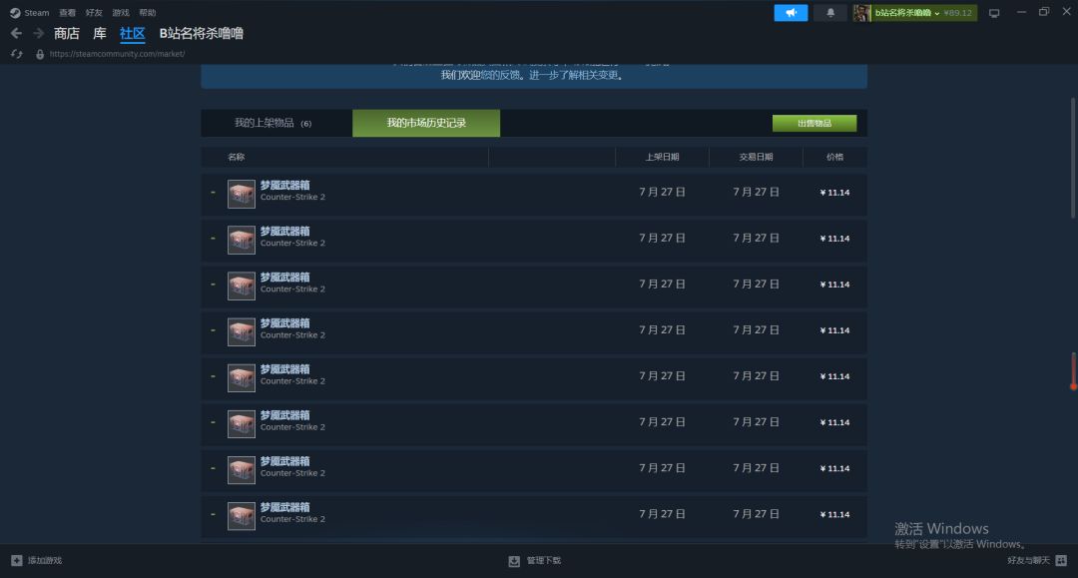Open 添加游戏 label in bottom bar
1078x578 pixels.
(45, 561)
